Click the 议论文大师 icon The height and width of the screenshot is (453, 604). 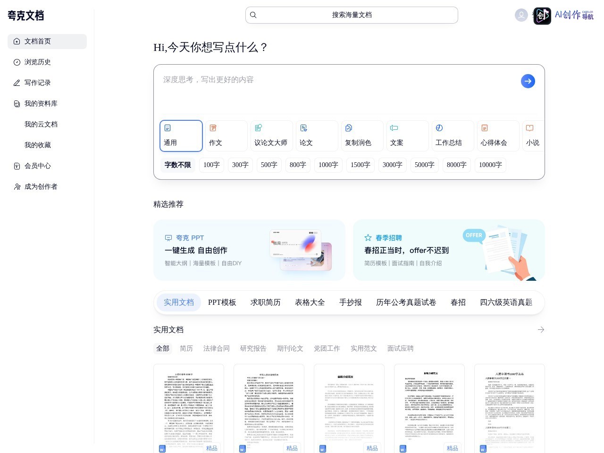[258, 128]
